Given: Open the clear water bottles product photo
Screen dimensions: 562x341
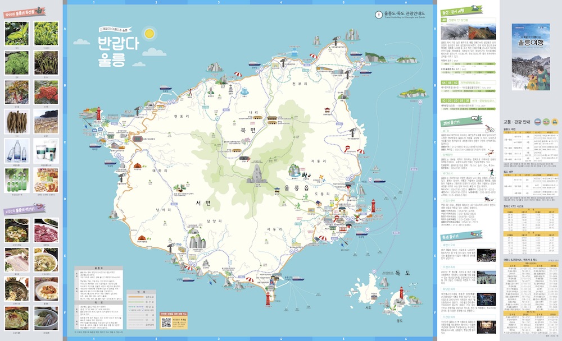Looking at the screenshot, I should [16, 151].
